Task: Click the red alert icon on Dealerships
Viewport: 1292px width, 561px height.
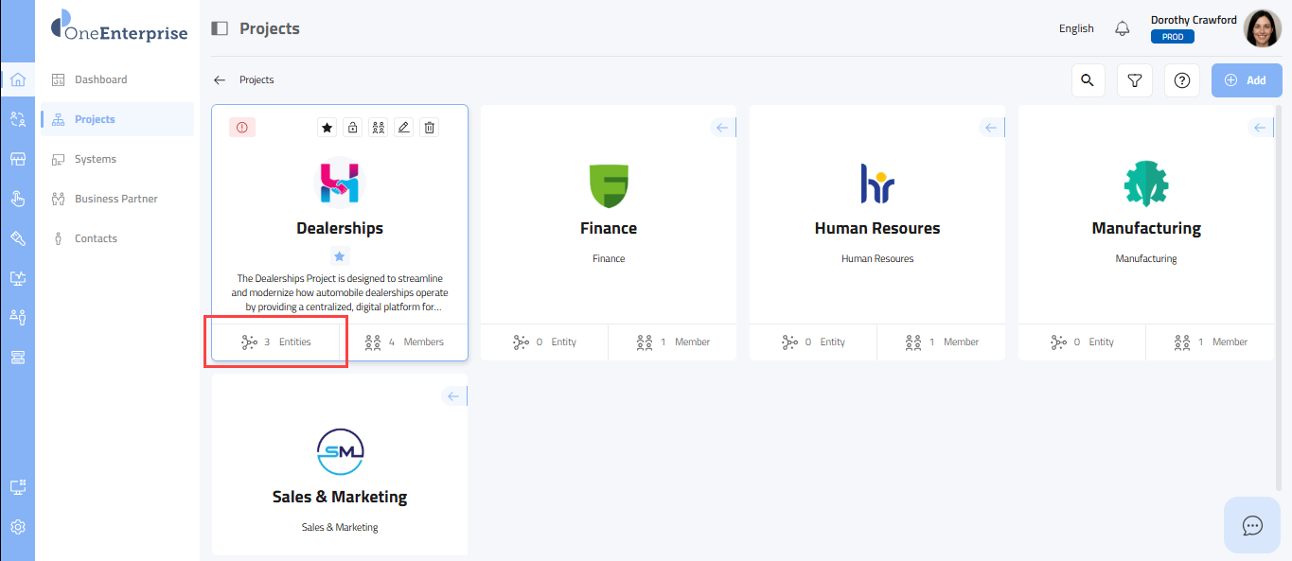Action: click(242, 128)
